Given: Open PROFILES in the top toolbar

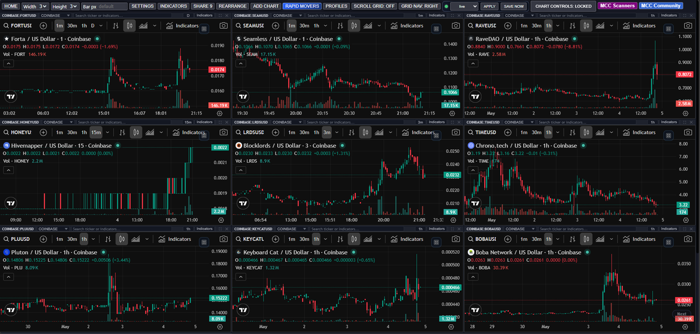Looking at the screenshot, I should click(x=336, y=6).
